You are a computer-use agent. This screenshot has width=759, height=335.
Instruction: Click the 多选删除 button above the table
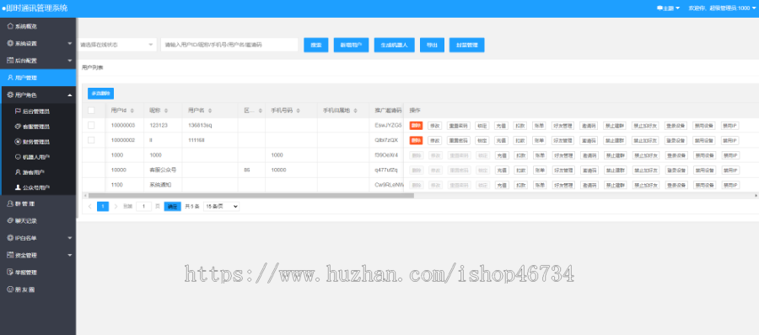(x=100, y=94)
